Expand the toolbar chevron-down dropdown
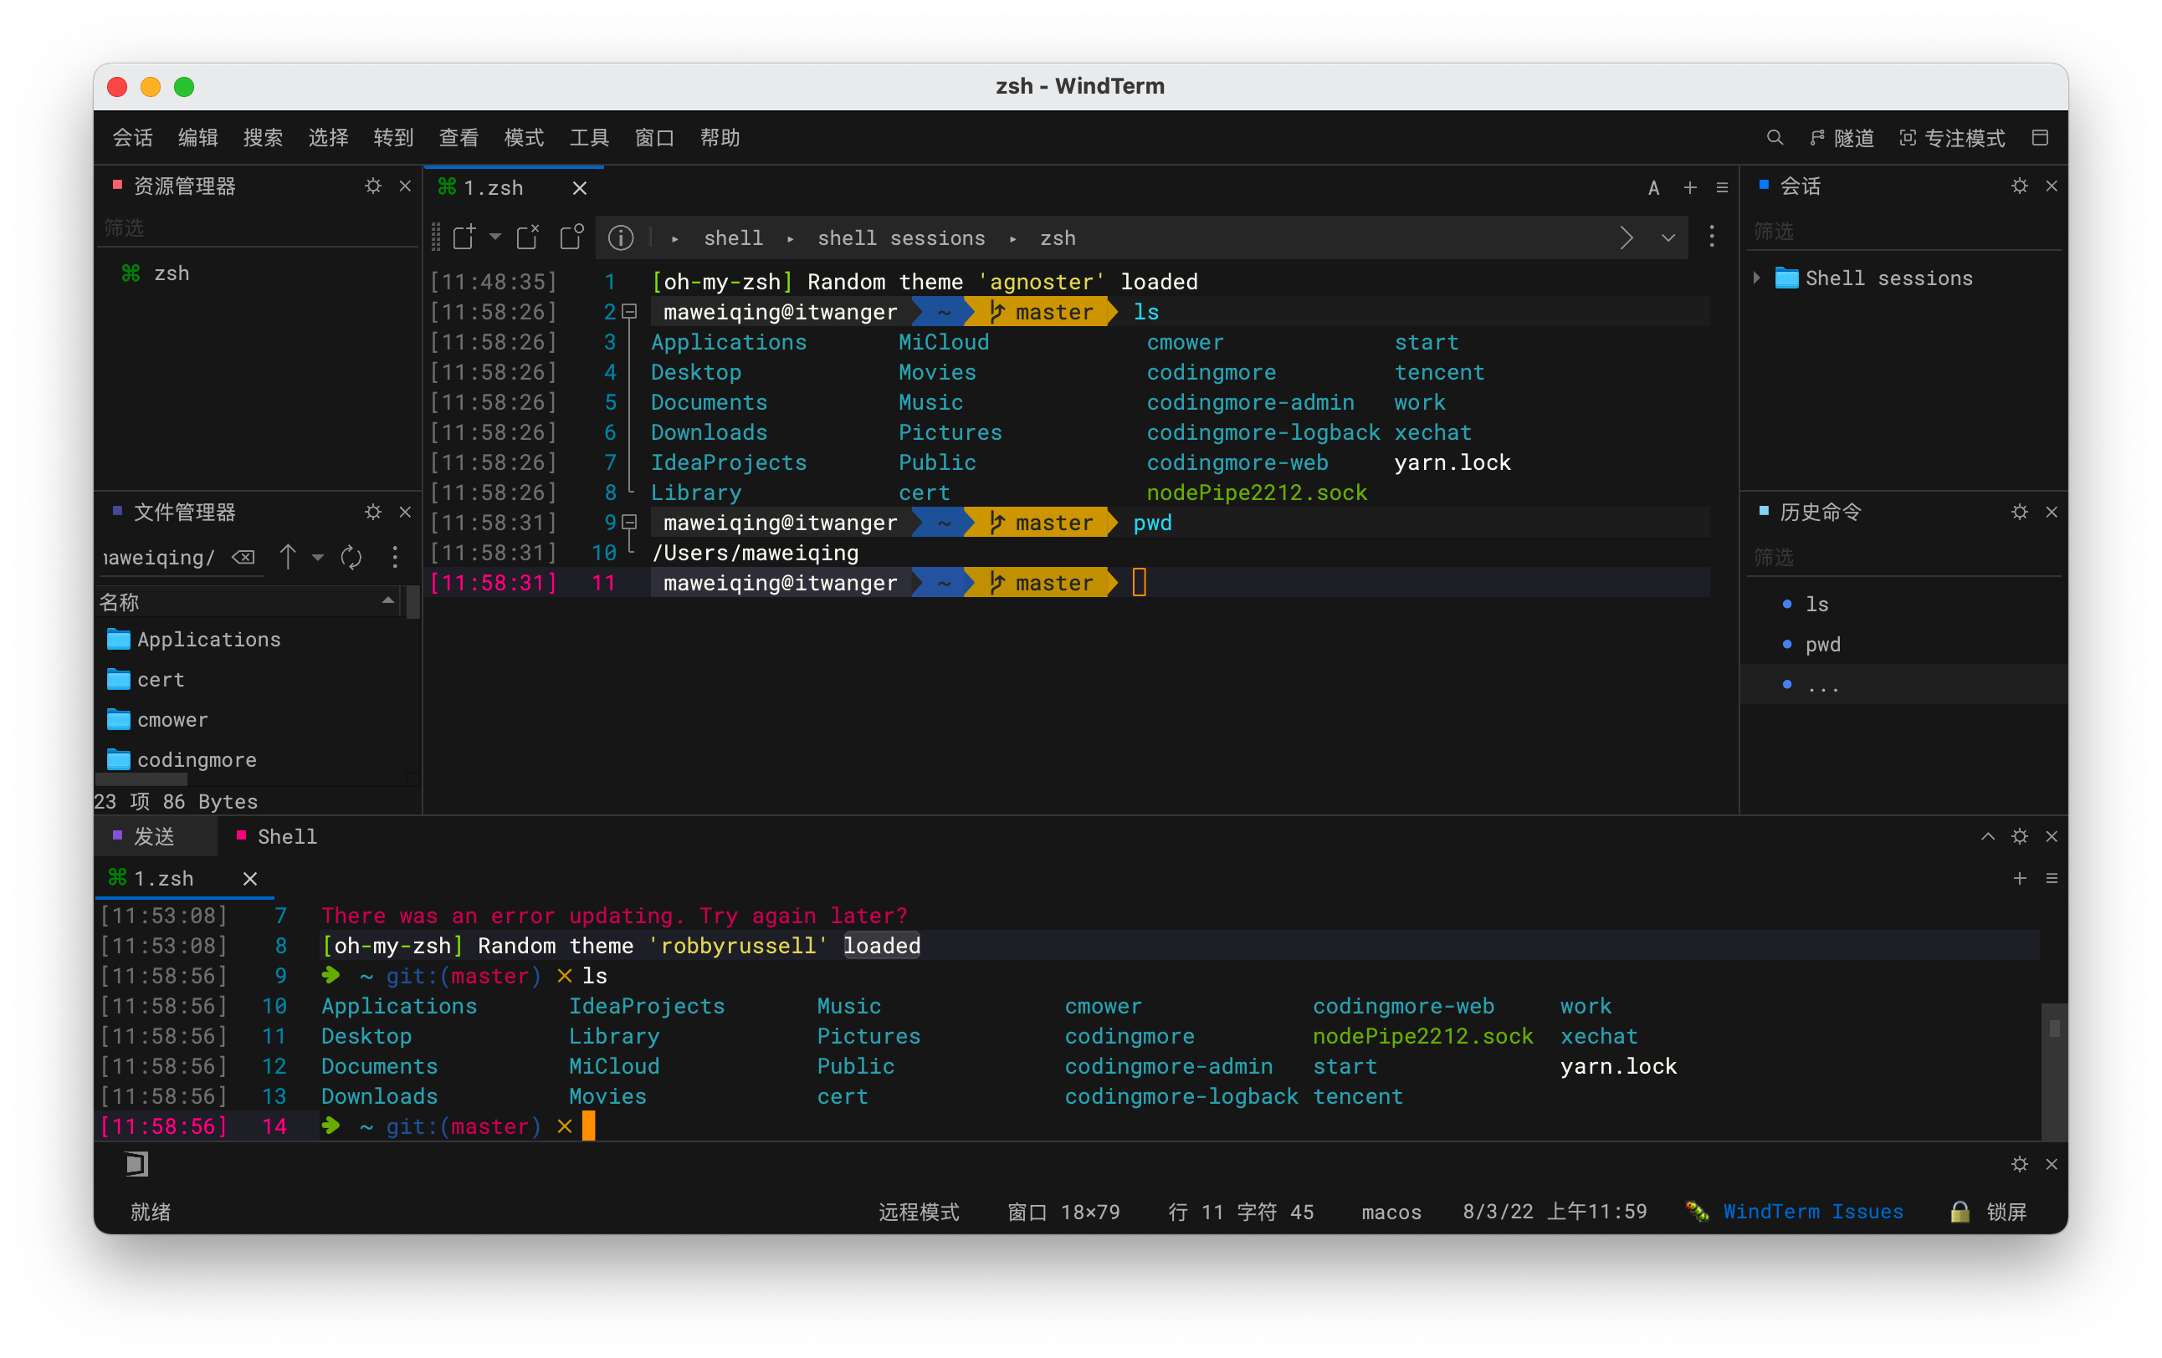 pyautogui.click(x=1668, y=237)
